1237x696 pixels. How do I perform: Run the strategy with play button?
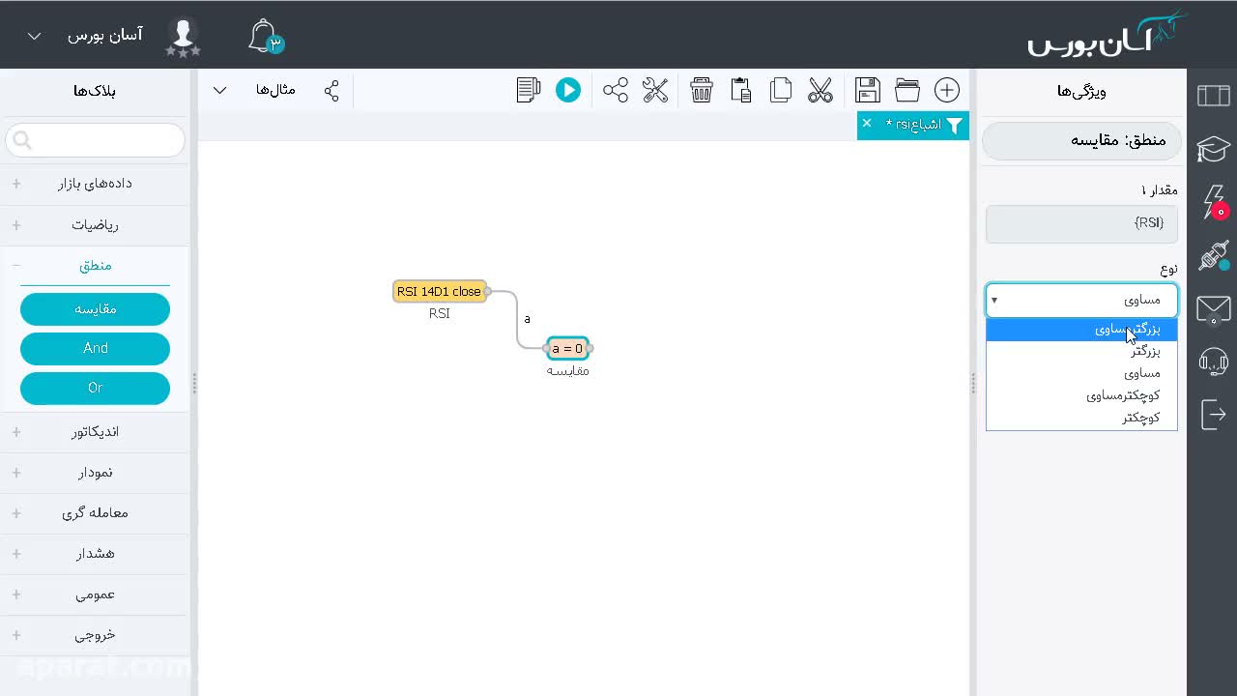(568, 90)
